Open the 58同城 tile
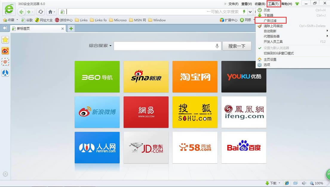The width and height of the screenshot is (330, 187). point(195,148)
